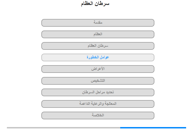Select the highlighted عوامل الخطورة item
The image size is (193, 132).
[x=98, y=57]
